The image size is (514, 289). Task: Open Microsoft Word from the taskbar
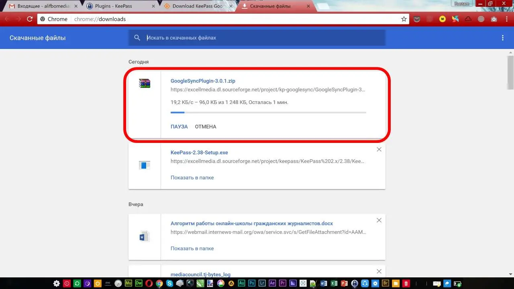(x=324, y=283)
